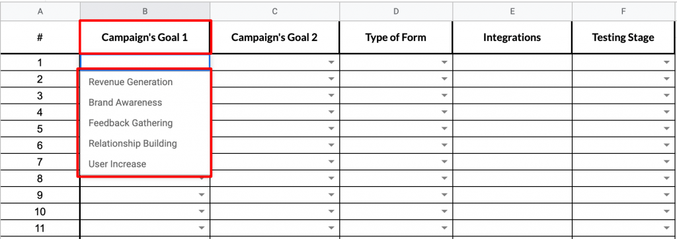Open Type of Form dropdown in row 1

[444, 63]
